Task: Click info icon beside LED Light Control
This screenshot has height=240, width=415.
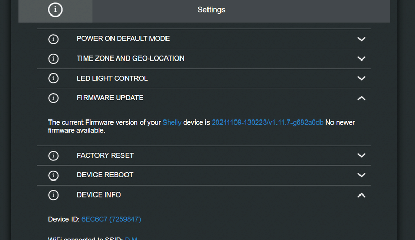Action: tap(53, 78)
